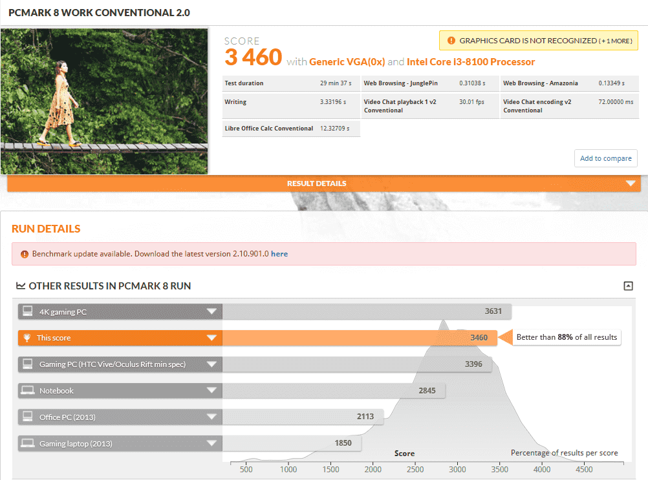Click the chart icon beside Other Results heading
Screen dimensions: 648x480
21,286
